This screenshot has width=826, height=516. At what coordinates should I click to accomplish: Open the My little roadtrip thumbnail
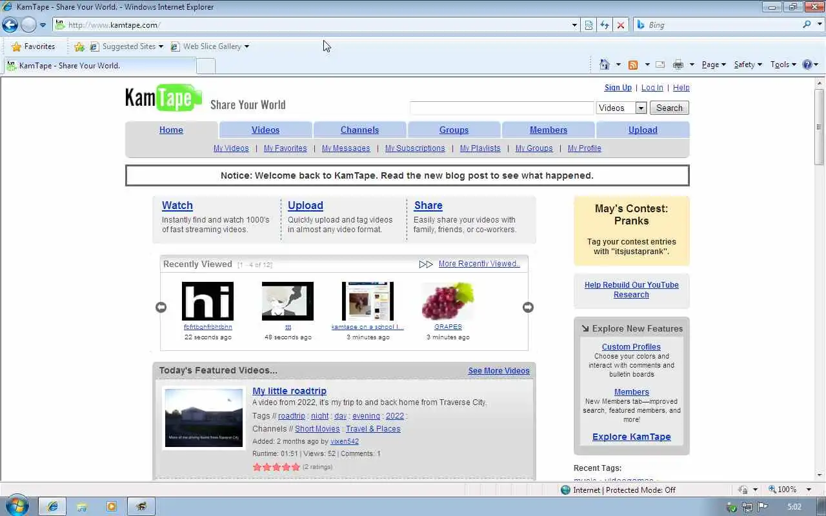204,418
